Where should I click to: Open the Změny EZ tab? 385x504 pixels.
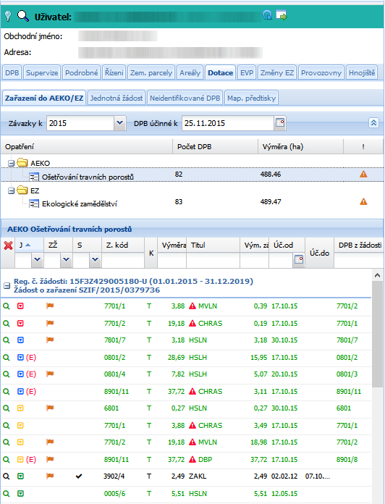click(x=277, y=72)
